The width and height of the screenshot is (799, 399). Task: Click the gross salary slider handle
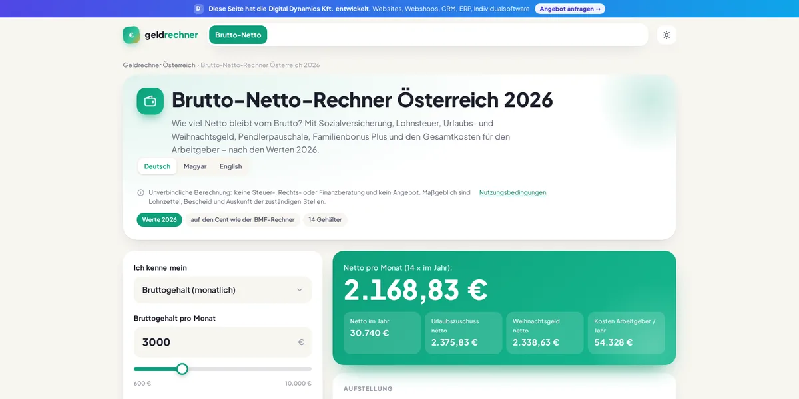point(182,369)
